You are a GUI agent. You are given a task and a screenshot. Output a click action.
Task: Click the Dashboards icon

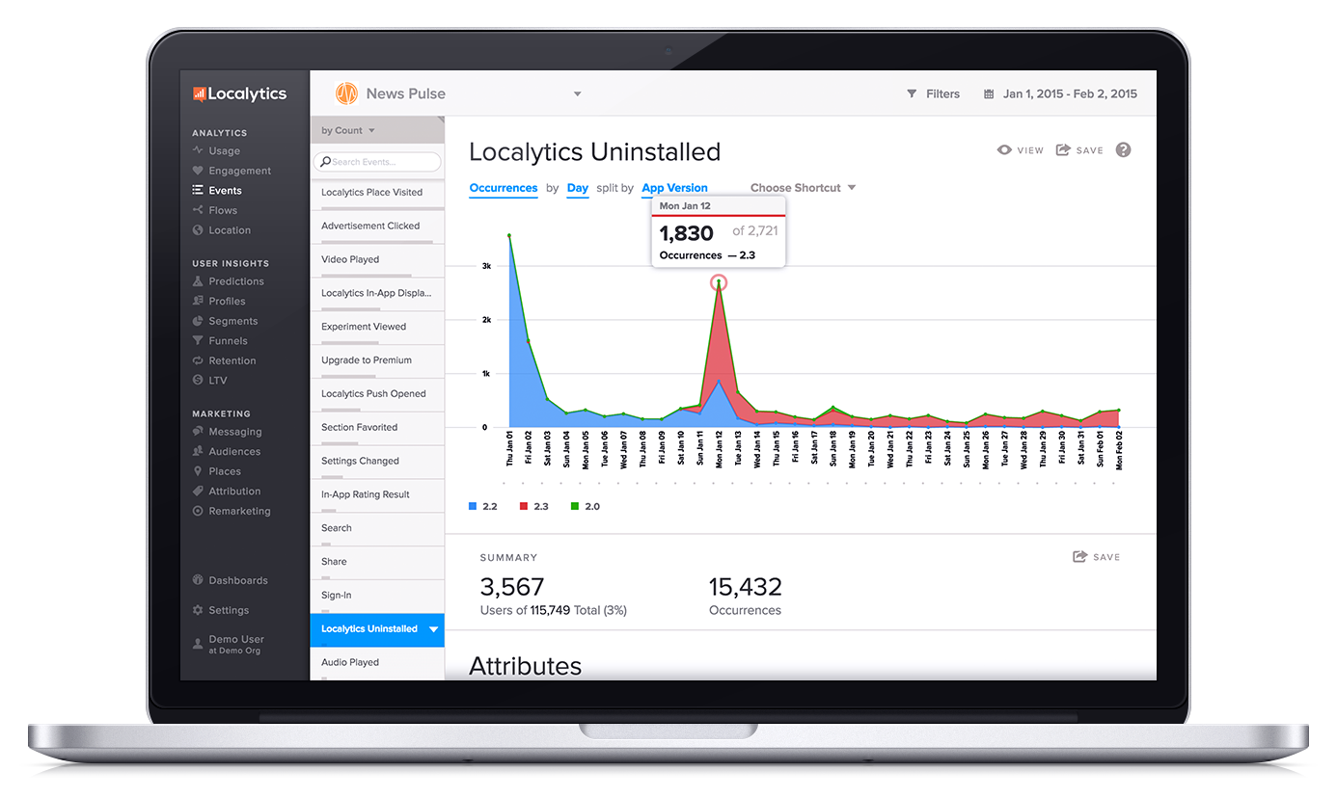click(x=198, y=580)
